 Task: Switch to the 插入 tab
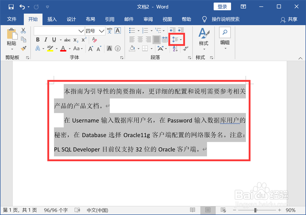(x=52, y=19)
